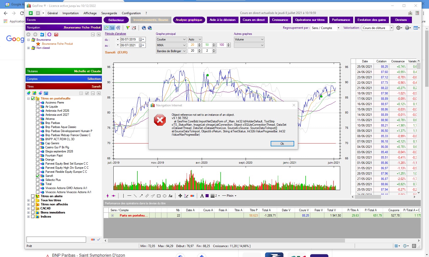Tick the CAC40 group checkbox
This screenshot has width=429, height=257.
[x=33, y=208]
